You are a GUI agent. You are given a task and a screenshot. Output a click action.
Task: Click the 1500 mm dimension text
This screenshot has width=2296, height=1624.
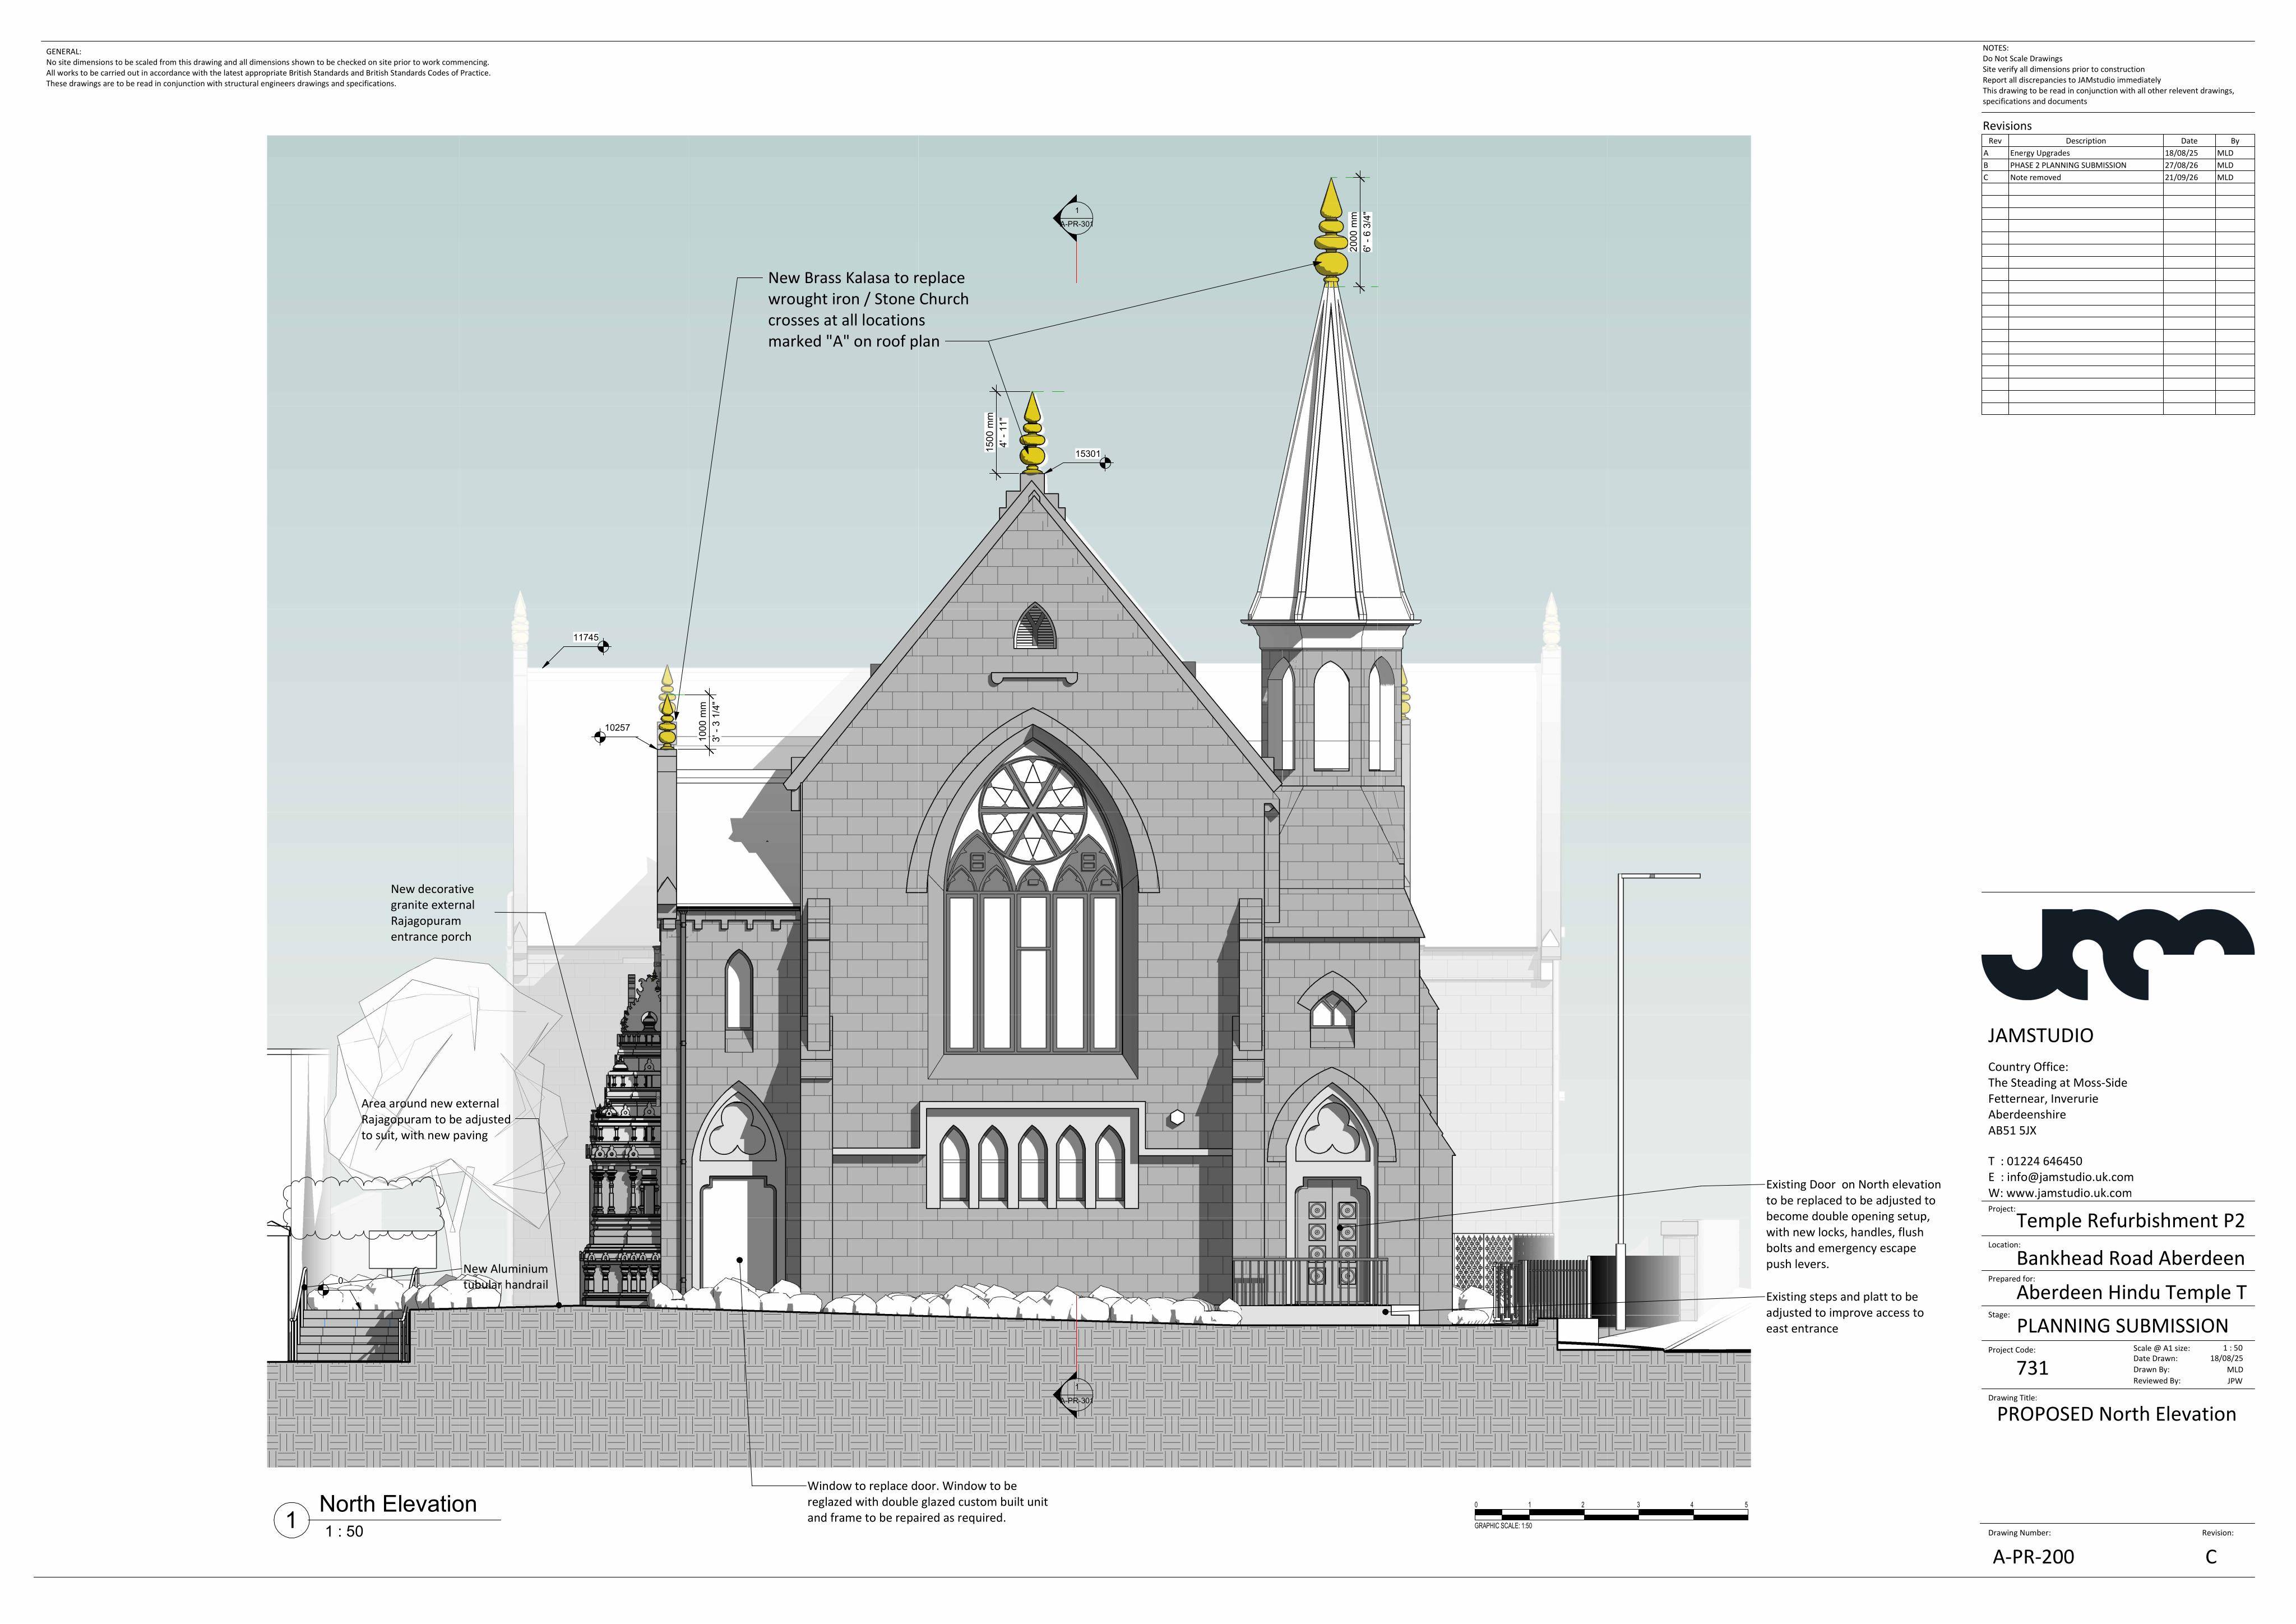[x=990, y=432]
